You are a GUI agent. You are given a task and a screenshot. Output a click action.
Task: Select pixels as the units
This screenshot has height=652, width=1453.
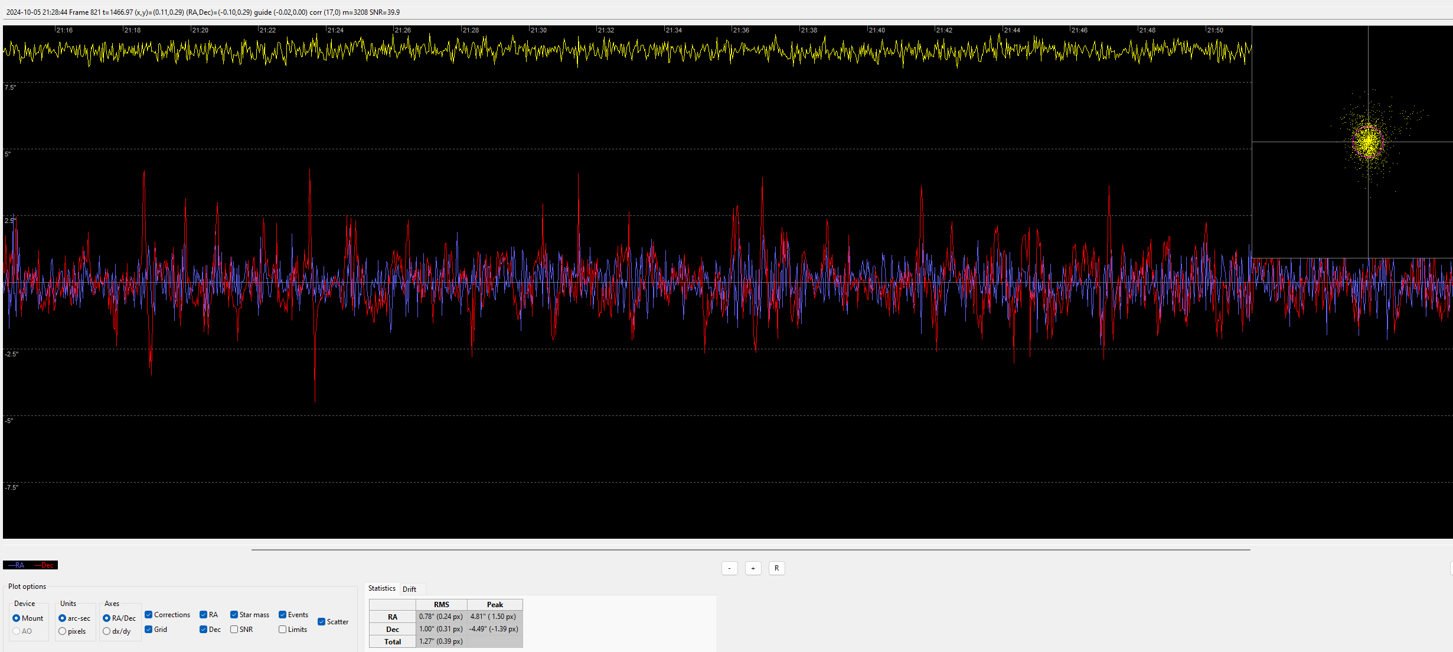pos(63,631)
